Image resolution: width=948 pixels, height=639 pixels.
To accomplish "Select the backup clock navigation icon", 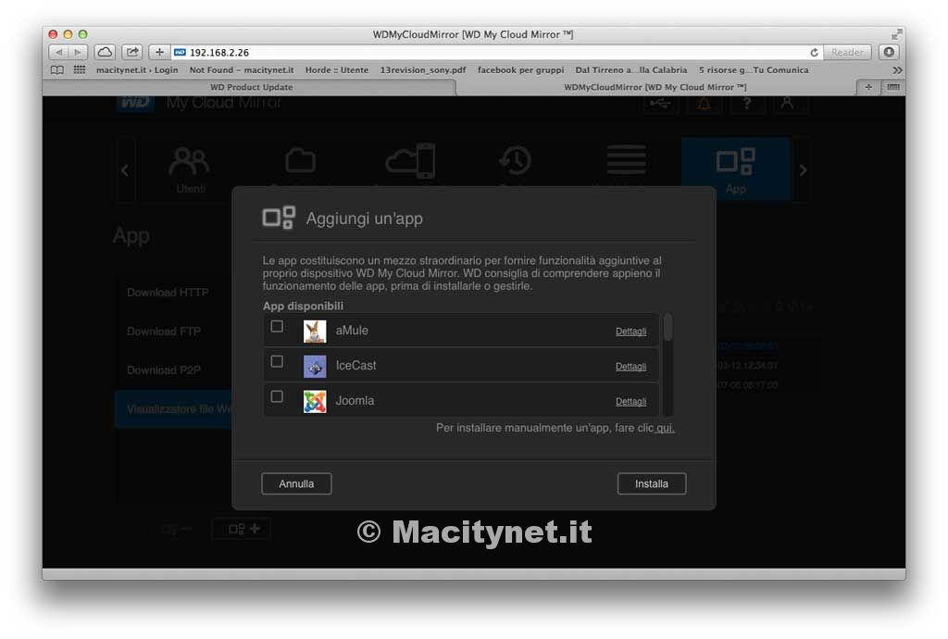I will [x=515, y=162].
